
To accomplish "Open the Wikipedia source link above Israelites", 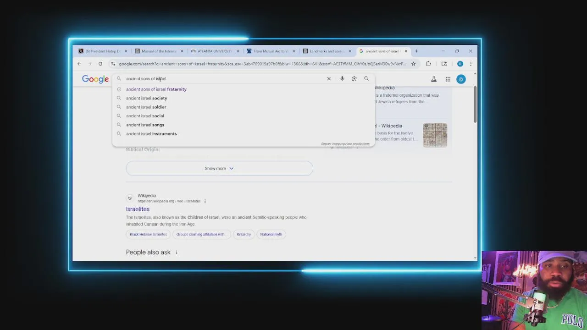I will click(163, 198).
